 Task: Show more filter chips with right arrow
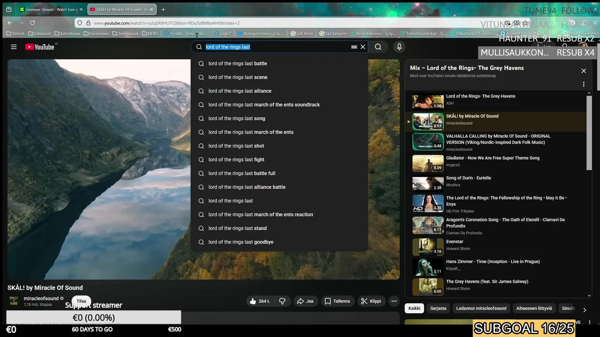click(584, 310)
